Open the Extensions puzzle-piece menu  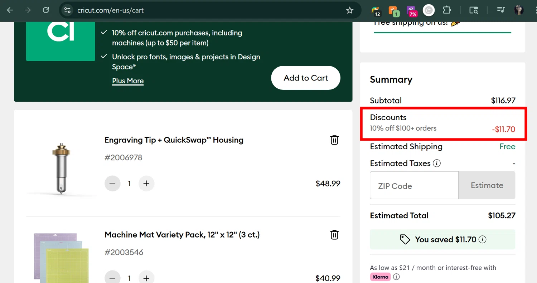pos(447,10)
